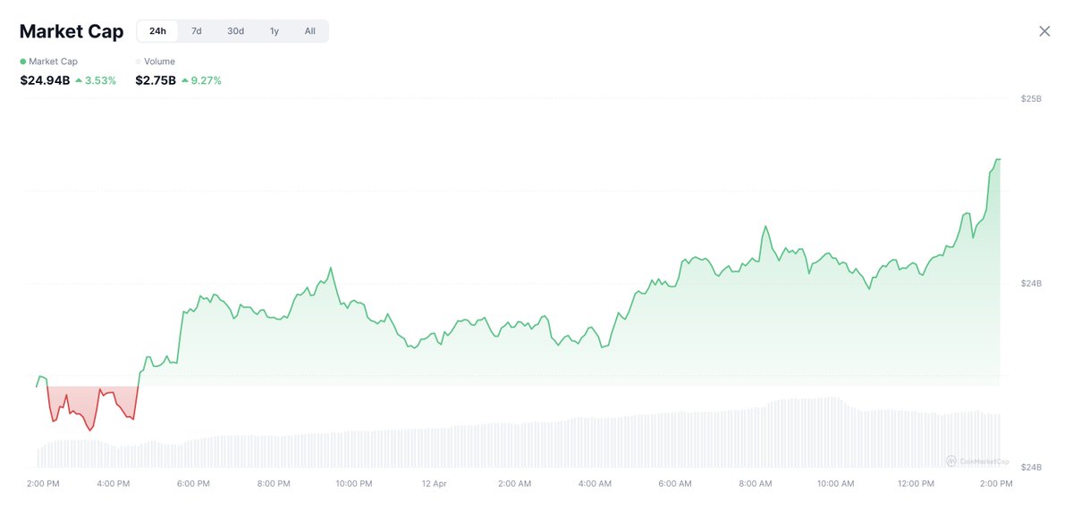1073x508 pixels.
Task: Click the chart line's final peak
Action: tap(997, 160)
